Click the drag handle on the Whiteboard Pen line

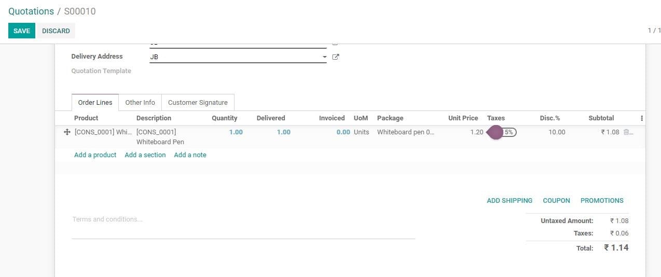click(x=67, y=132)
